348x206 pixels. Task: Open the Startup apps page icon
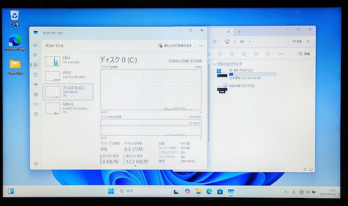pos(35,84)
